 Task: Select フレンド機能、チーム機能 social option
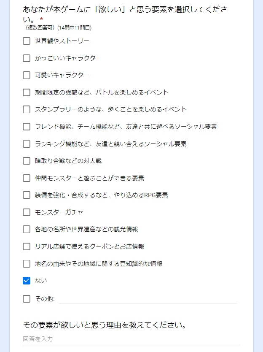coord(27,127)
